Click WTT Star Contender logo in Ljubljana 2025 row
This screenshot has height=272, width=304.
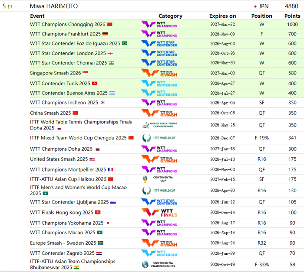[159, 202]
